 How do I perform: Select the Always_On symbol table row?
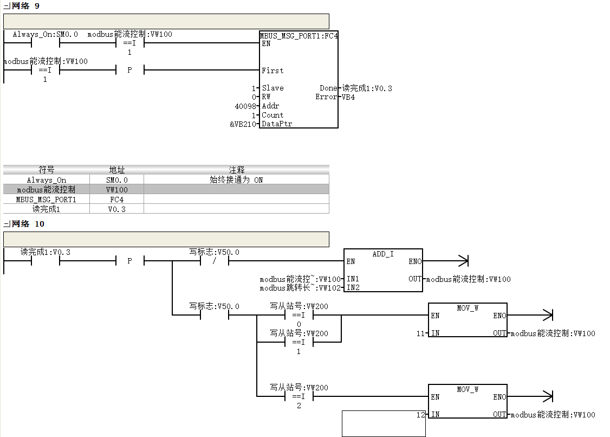pyautogui.click(x=166, y=179)
